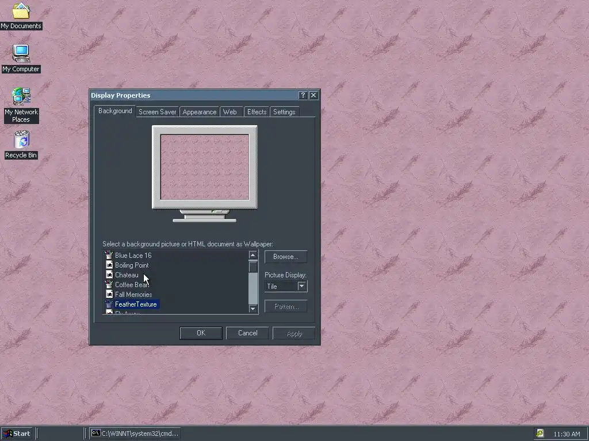Select Blue Lace 16 wallpaper

tap(133, 256)
